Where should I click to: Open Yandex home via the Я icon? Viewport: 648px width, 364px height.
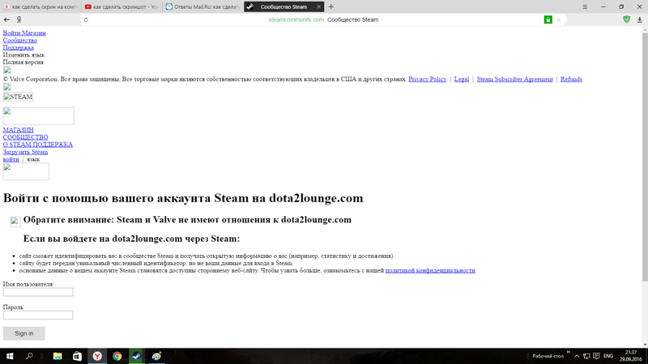(19, 19)
